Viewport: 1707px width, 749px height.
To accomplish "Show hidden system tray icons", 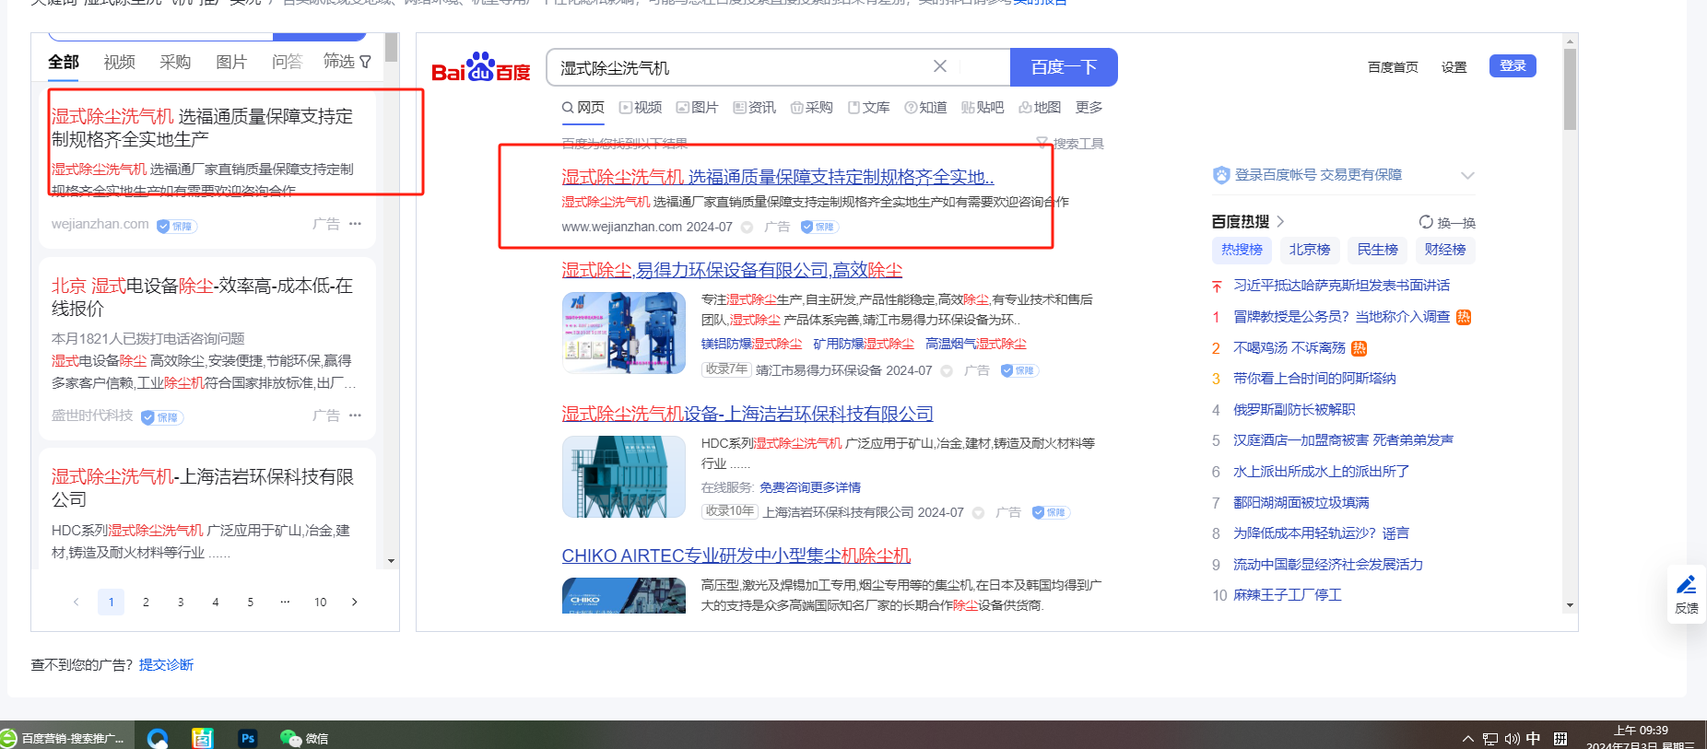I will [1468, 739].
